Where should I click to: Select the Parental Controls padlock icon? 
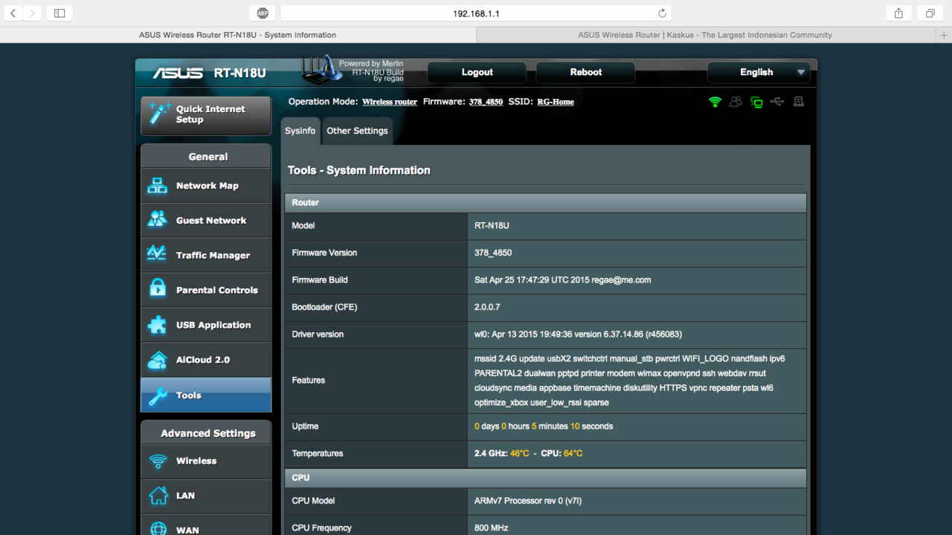click(158, 290)
